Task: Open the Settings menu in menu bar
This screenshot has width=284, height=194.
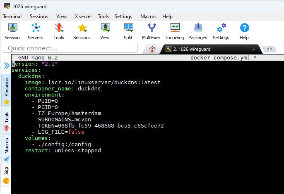Action: pos(123,17)
